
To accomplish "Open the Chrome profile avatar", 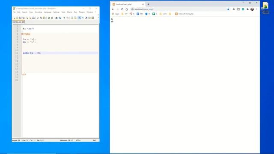I will point(252,9).
